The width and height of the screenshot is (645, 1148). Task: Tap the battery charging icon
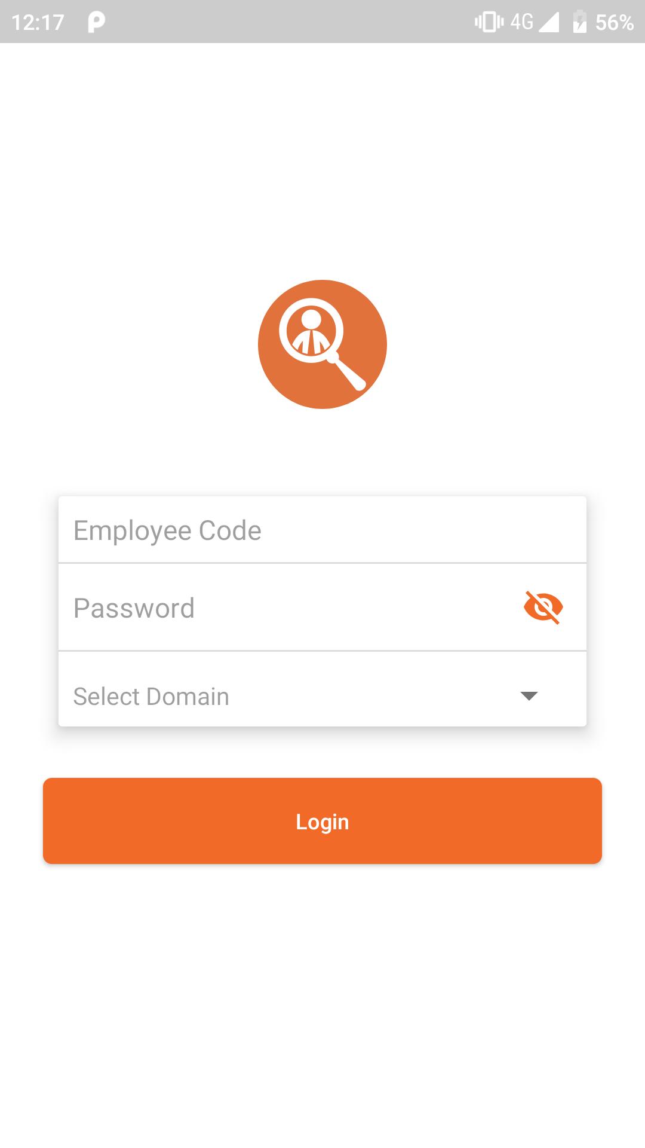click(579, 22)
